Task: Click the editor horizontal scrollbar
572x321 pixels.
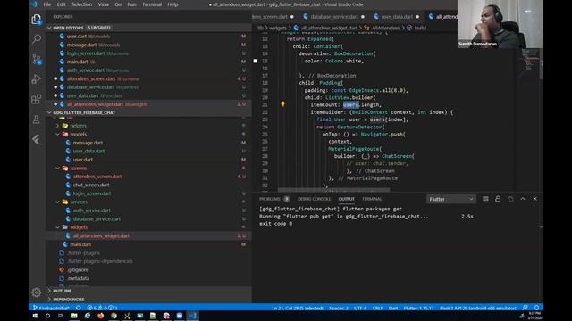Action: (x=333, y=190)
